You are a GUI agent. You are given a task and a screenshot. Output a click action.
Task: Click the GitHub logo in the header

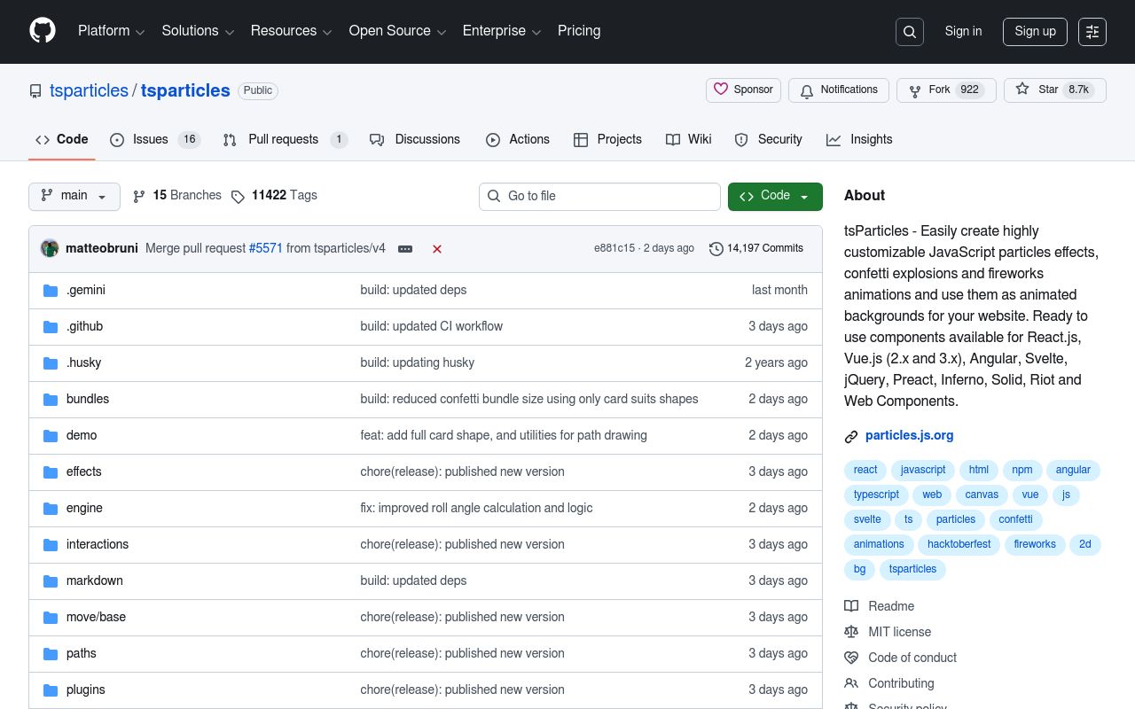click(x=42, y=31)
